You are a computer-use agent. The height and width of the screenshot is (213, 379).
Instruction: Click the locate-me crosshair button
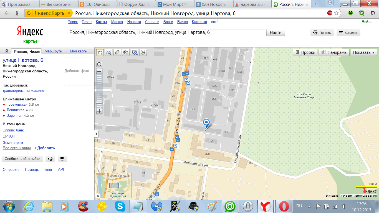click(x=99, y=64)
